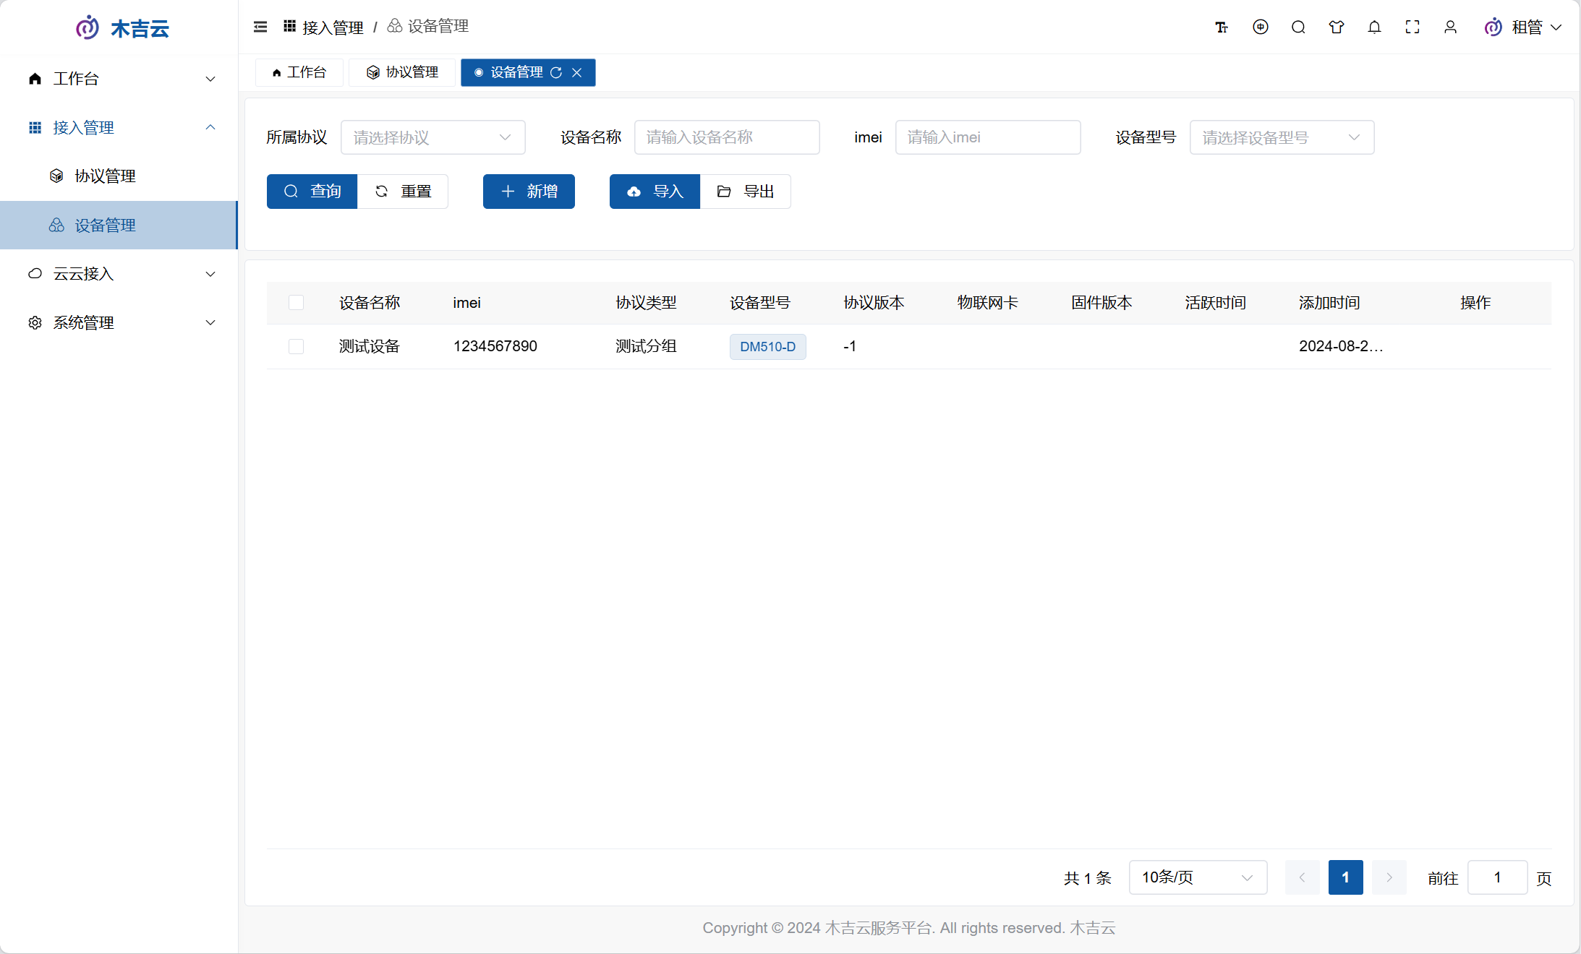The height and width of the screenshot is (954, 1581).
Task: Open the user profile person icon
Action: tap(1450, 27)
